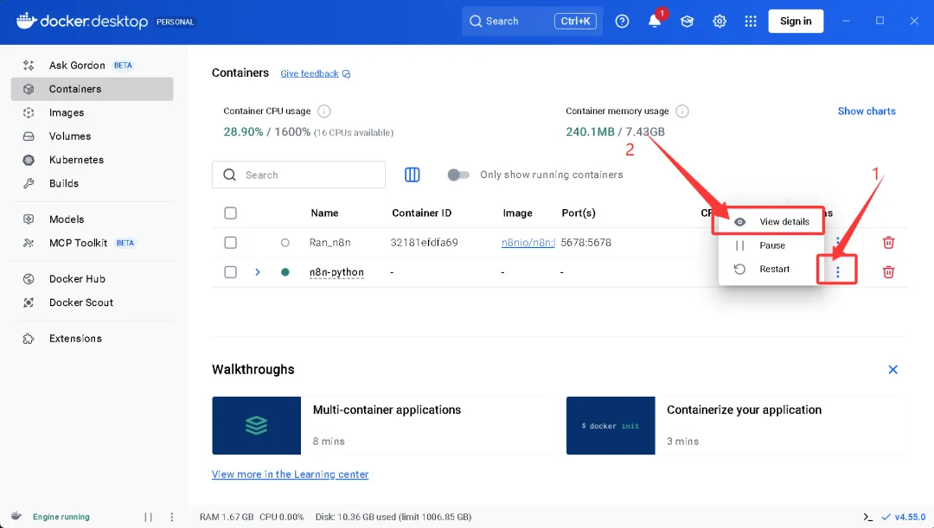Open Settings gear icon
The width and height of the screenshot is (934, 528).
[x=720, y=22]
